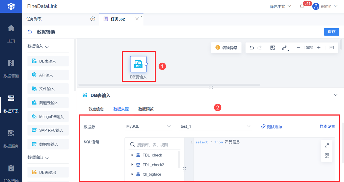The height and width of the screenshot is (182, 344).
Task: Open the connection line style menu
Action: [x=285, y=48]
